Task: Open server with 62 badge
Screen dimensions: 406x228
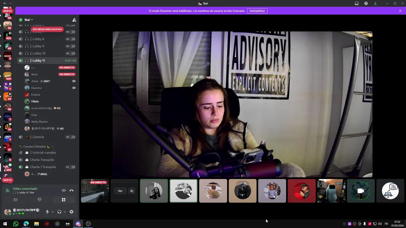Action: tap(8, 45)
